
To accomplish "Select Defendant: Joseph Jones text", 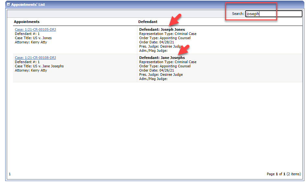I will [162, 29].
